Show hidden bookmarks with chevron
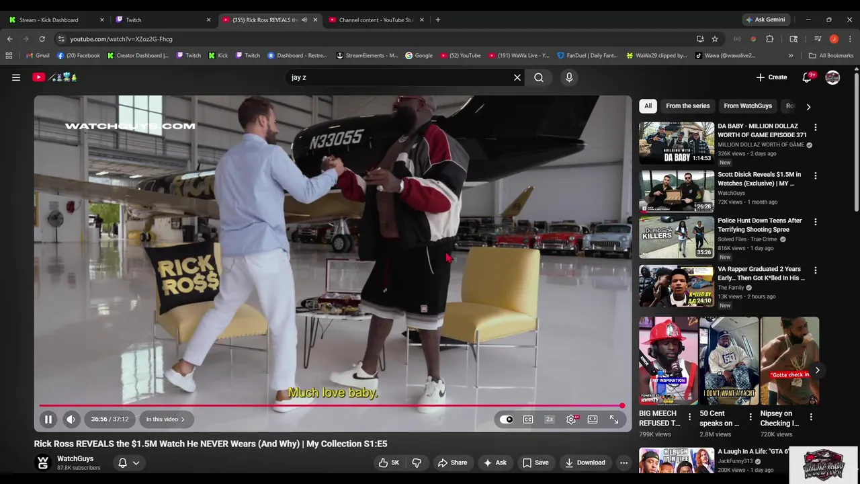Screen dimensions: 860x484 click(x=791, y=56)
